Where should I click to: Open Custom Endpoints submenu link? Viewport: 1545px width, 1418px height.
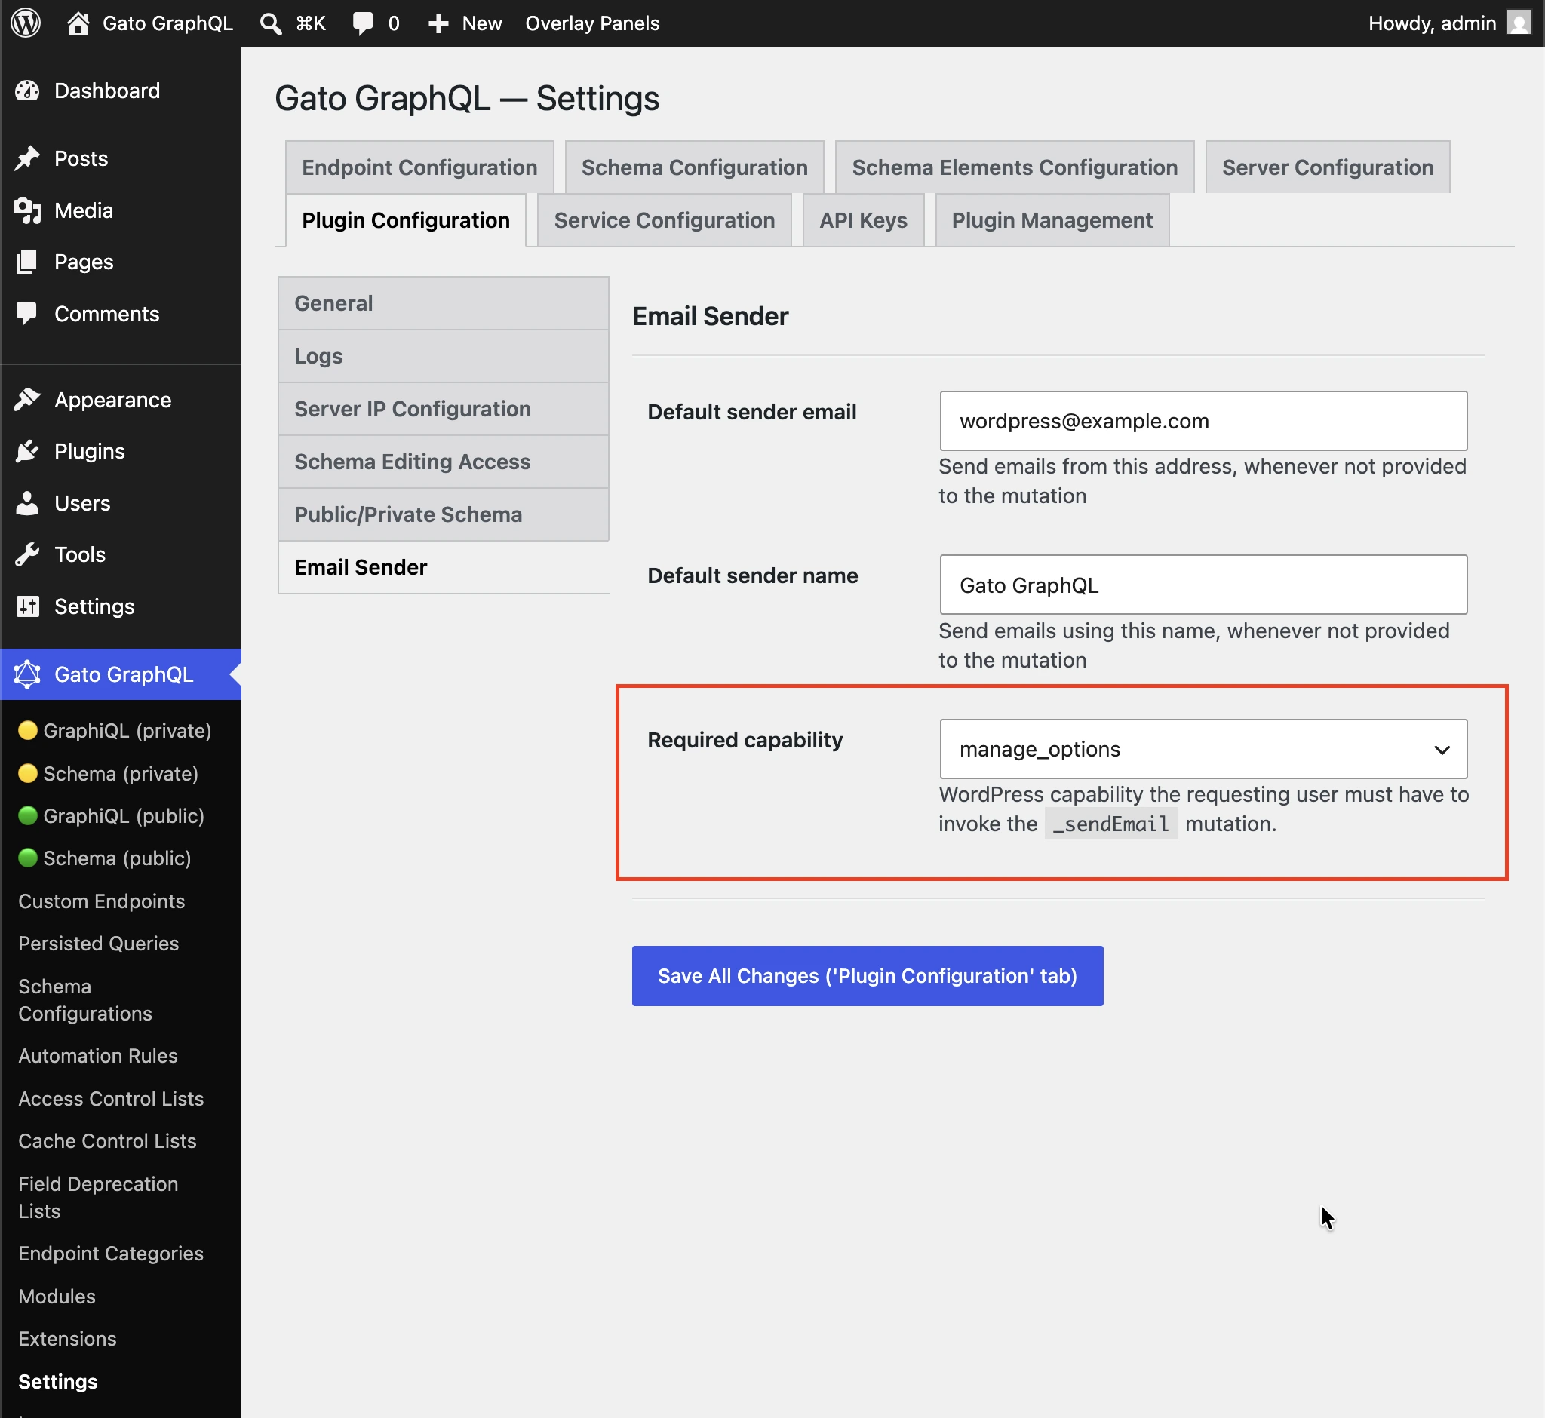[x=101, y=901]
